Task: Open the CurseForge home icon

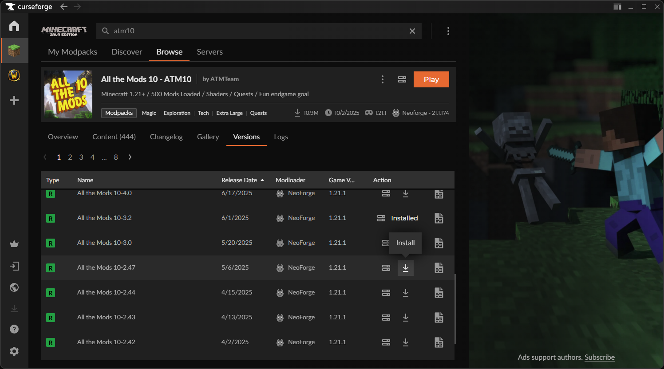Action: (14, 26)
